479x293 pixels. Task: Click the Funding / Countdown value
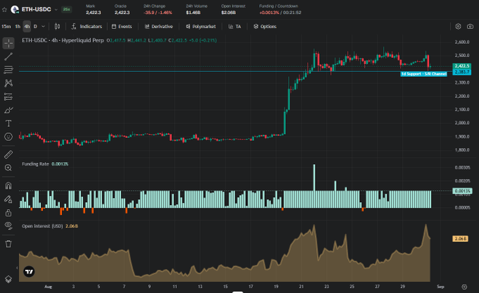[x=280, y=13]
